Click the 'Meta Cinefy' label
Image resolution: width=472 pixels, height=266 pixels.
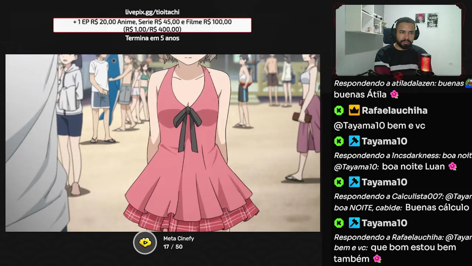178,239
